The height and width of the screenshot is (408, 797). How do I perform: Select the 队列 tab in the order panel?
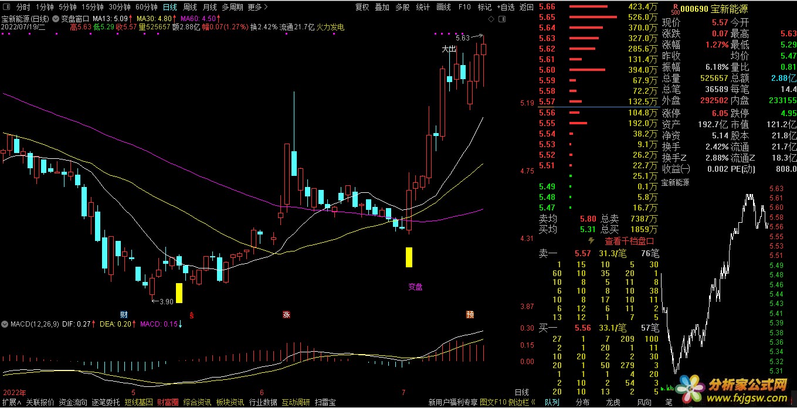point(552,402)
